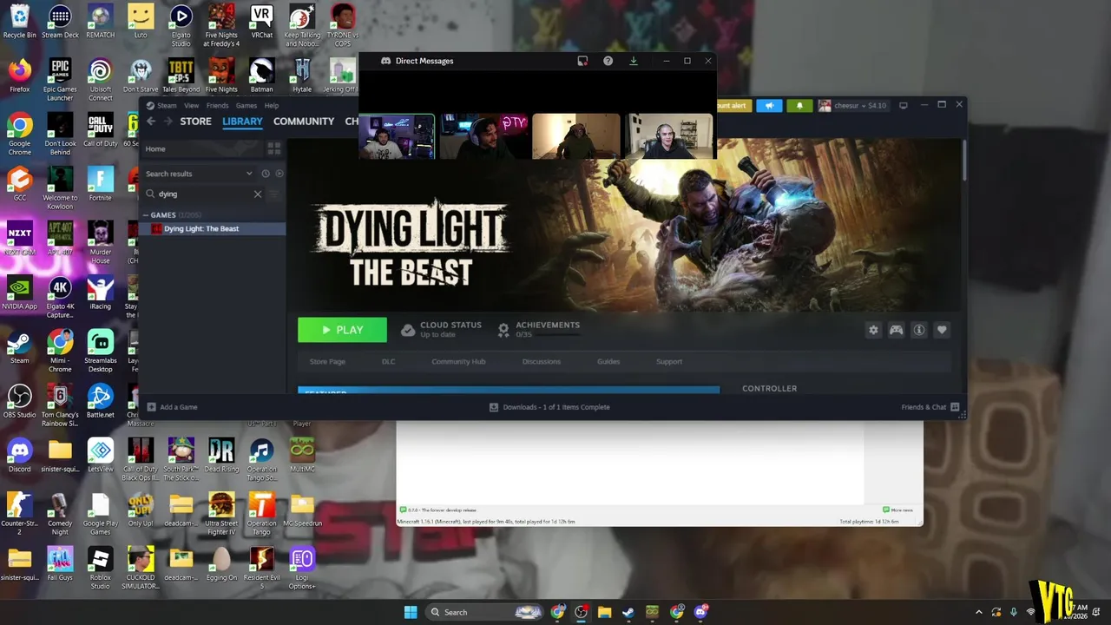Click Discord pop-out icon in title bar

(582, 61)
